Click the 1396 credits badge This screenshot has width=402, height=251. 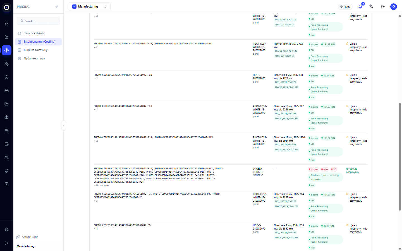[x=345, y=7]
